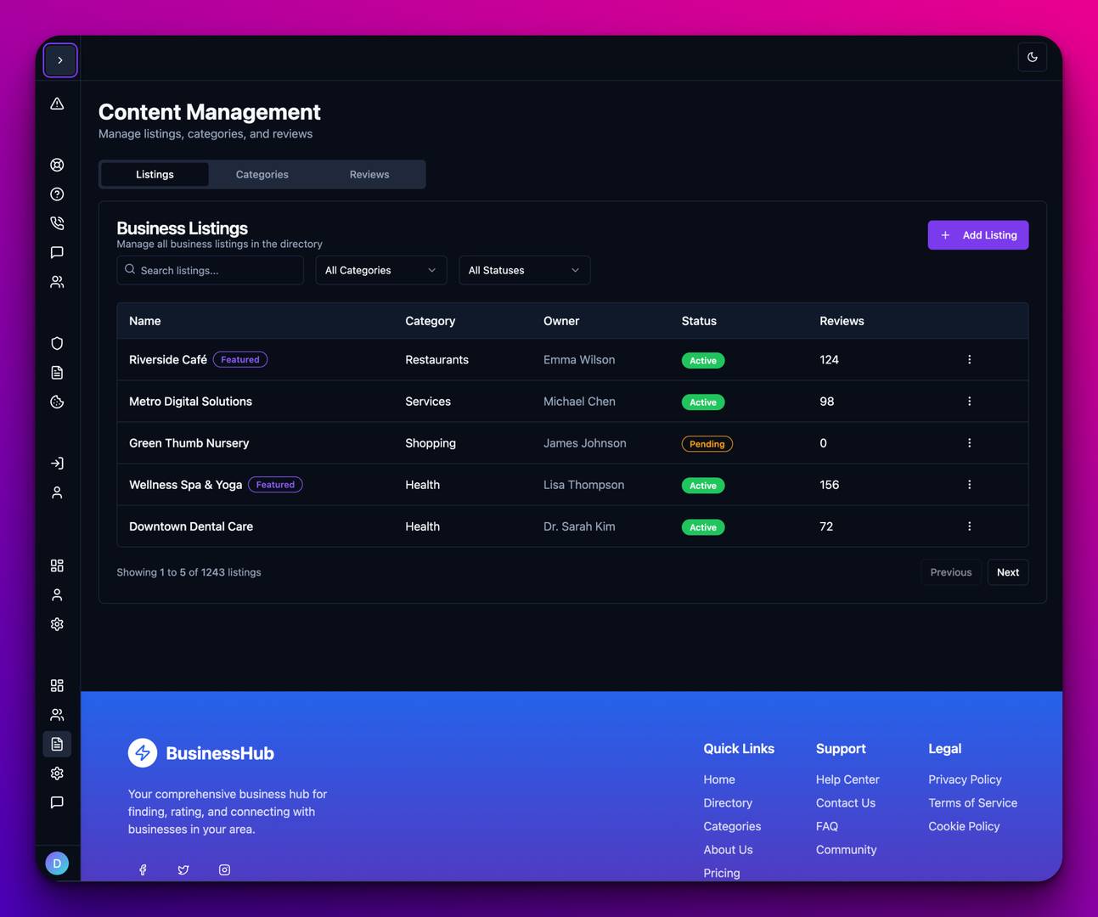Open the All Categories dropdown
1098x917 pixels.
click(380, 270)
